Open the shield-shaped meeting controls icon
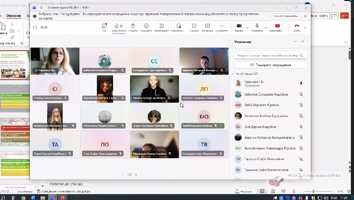 (179, 26)
